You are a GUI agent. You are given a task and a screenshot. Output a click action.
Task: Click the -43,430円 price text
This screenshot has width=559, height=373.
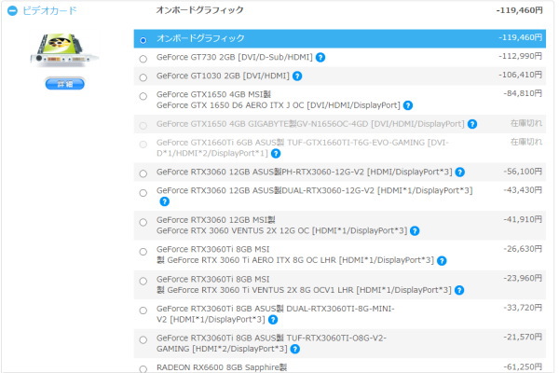[523, 190]
